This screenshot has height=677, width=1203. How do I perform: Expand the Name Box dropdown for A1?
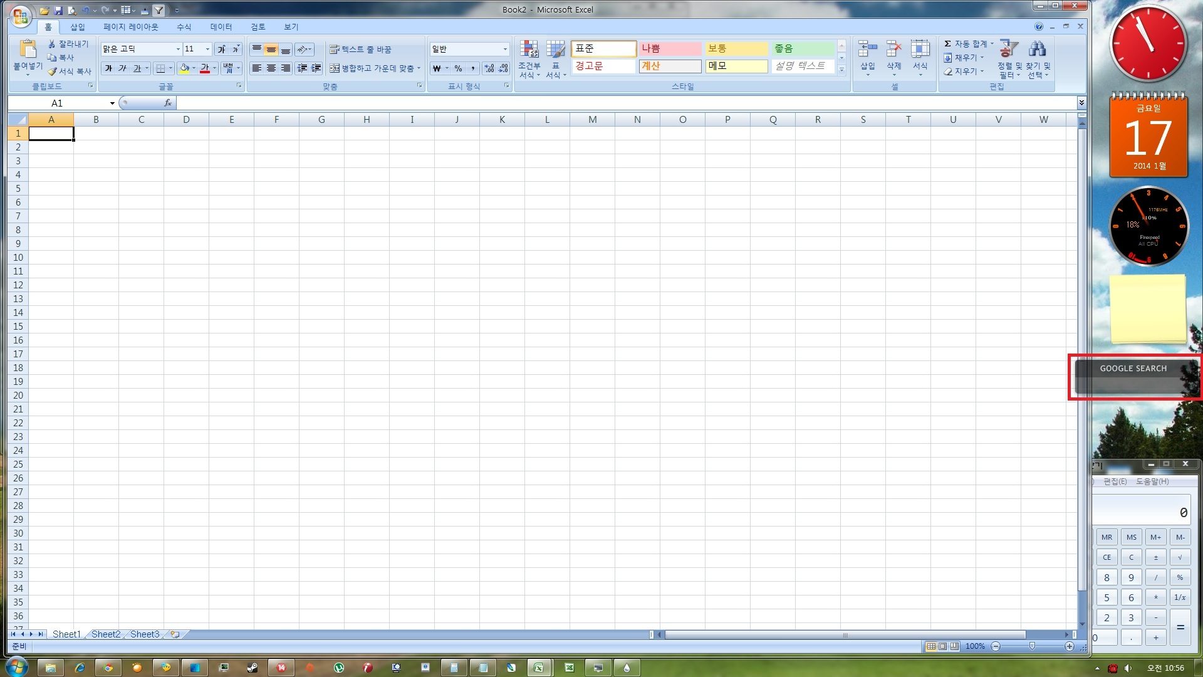pos(112,103)
